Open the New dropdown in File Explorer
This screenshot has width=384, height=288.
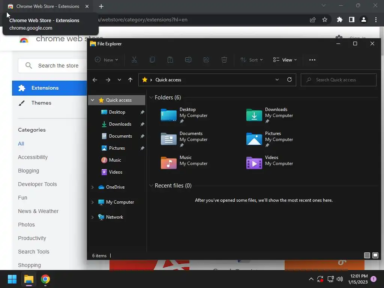point(106,60)
